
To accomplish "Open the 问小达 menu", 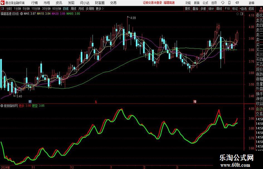I will pyautogui.click(x=85, y=3).
